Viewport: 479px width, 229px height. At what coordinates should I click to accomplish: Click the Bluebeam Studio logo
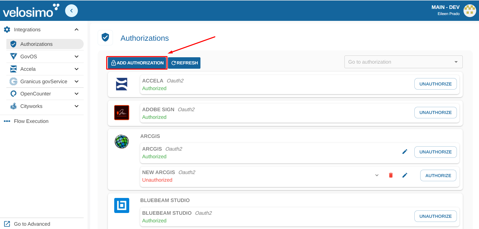(122, 205)
